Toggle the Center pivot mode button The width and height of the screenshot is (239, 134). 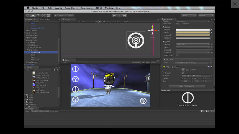coord(59,16)
